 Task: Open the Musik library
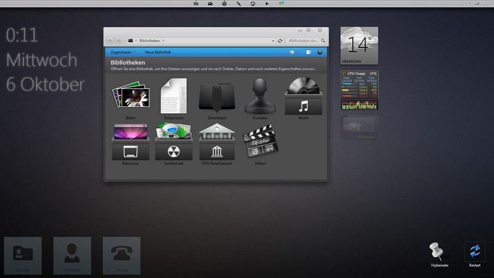click(304, 98)
